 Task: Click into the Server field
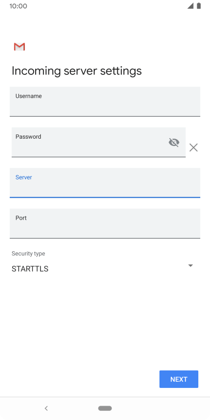tap(105, 183)
